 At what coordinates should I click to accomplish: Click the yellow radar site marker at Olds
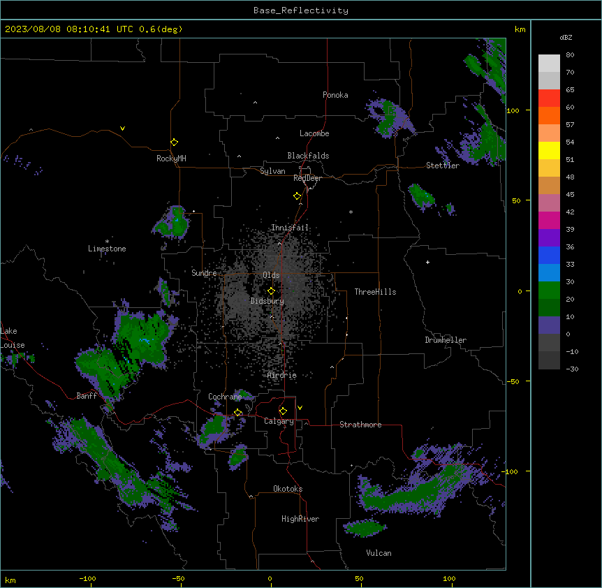click(271, 291)
